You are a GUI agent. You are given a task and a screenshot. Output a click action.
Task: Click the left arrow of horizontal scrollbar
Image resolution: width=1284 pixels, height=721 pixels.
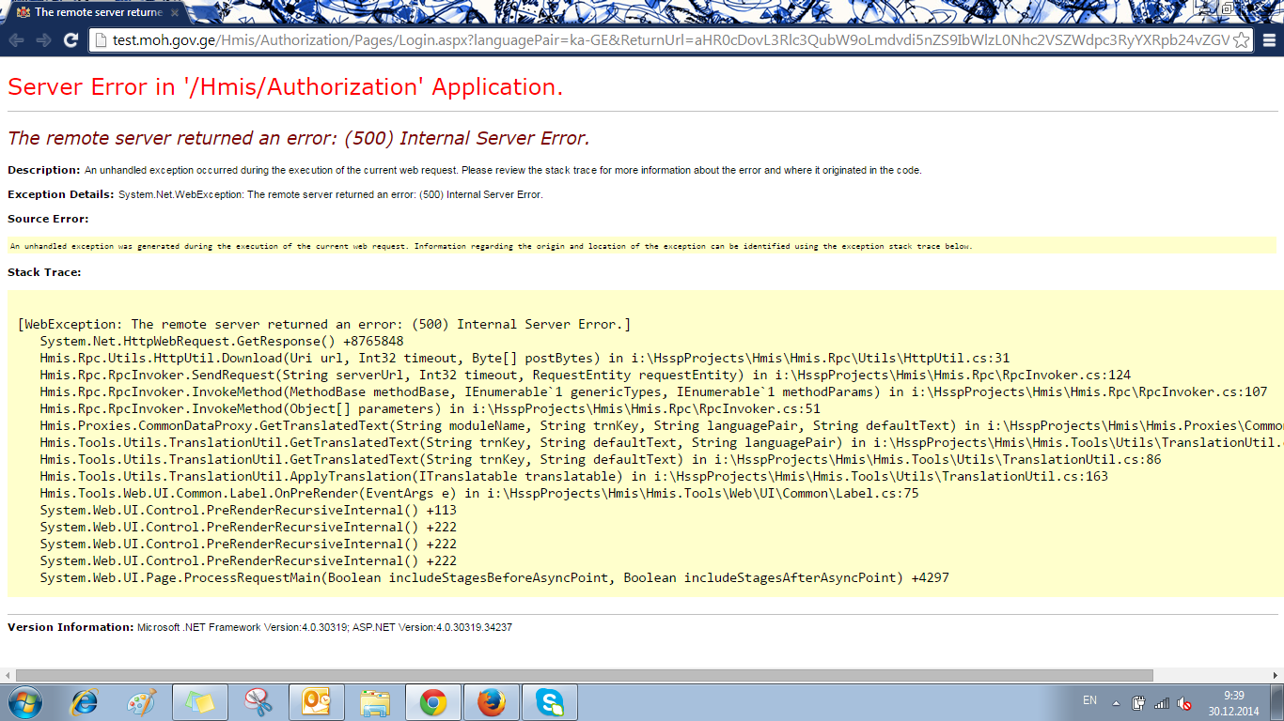click(8, 675)
